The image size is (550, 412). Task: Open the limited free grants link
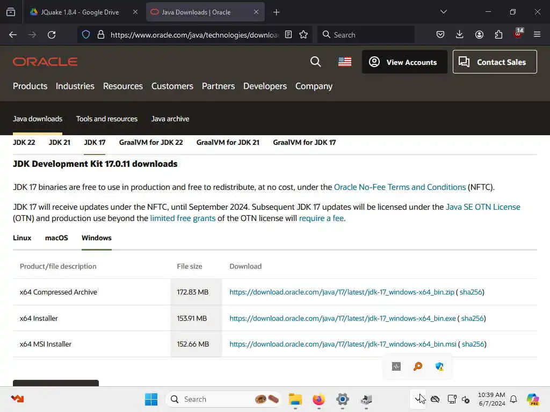pyautogui.click(x=183, y=218)
